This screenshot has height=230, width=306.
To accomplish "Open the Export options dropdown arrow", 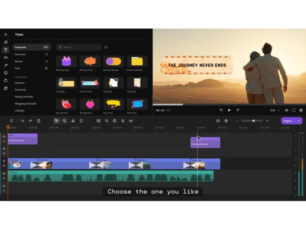I will click(x=299, y=121).
